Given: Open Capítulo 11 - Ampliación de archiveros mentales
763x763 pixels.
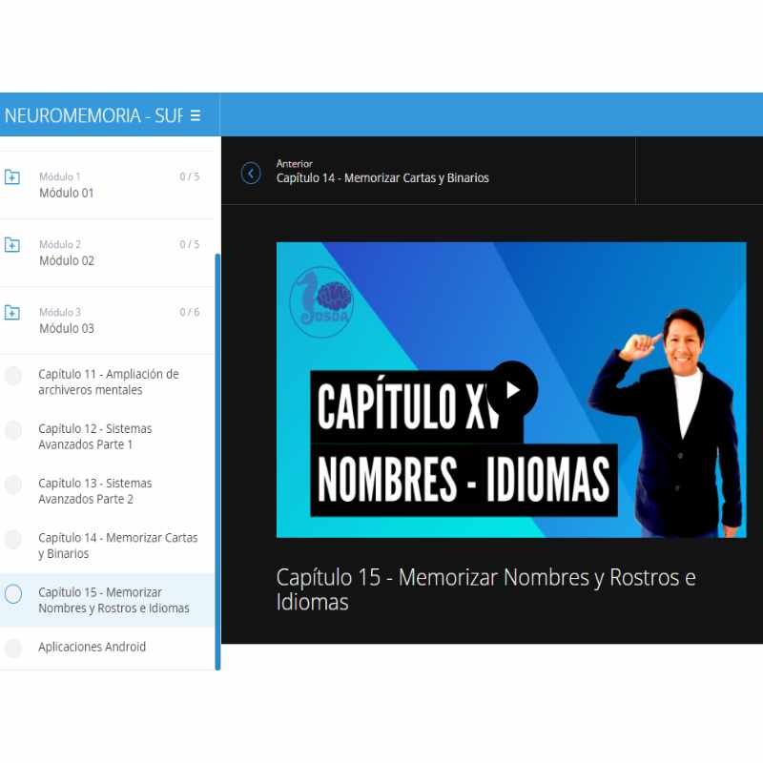Looking at the screenshot, I should coord(108,381).
